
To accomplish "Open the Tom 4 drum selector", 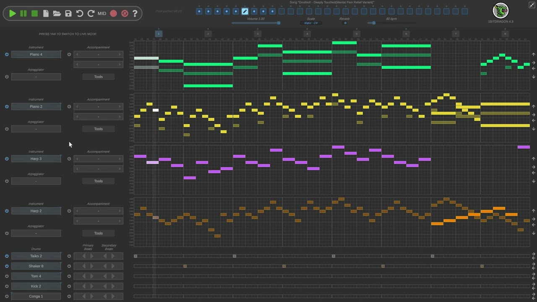I will 36,276.
